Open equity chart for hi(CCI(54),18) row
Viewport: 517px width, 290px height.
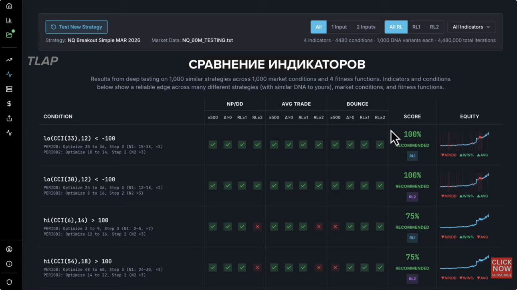[x=464, y=263]
